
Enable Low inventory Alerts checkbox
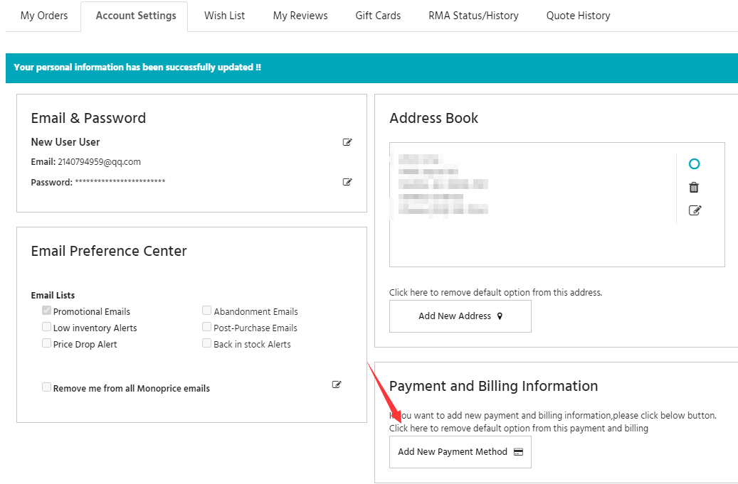(47, 327)
